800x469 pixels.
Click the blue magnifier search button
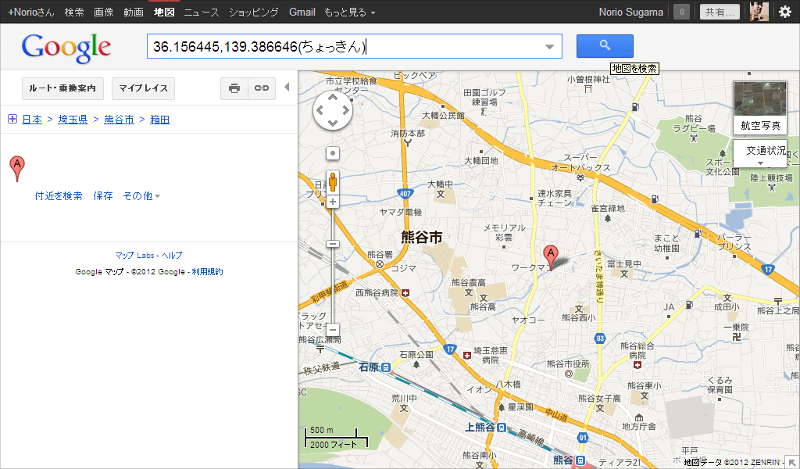[605, 46]
